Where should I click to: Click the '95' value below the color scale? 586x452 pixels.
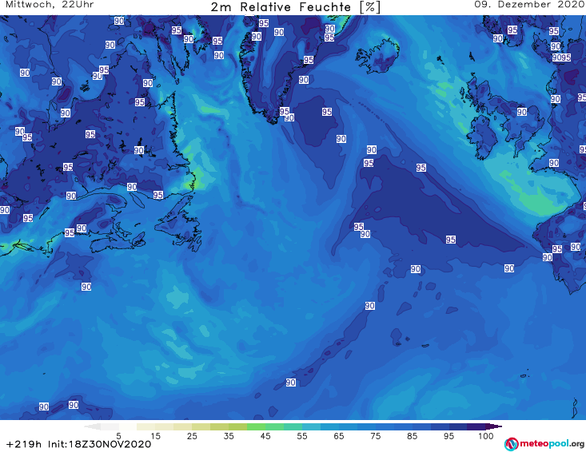tap(448, 436)
